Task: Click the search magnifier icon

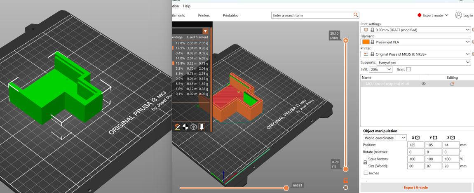Action: pyautogui.click(x=356, y=15)
